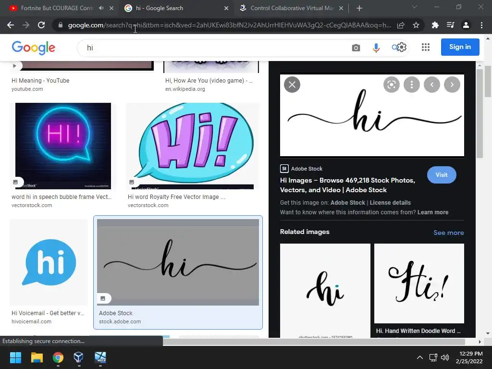Open Chrome's three-dot menu

click(481, 25)
